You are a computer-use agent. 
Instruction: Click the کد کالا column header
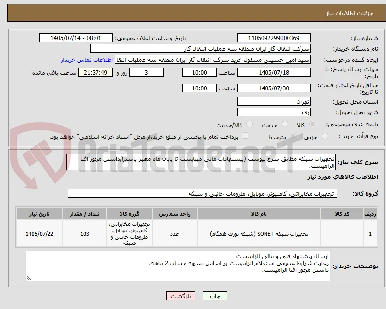342,214
